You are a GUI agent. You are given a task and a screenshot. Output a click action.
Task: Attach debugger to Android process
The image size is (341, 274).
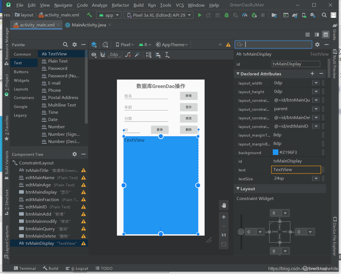click(x=254, y=15)
